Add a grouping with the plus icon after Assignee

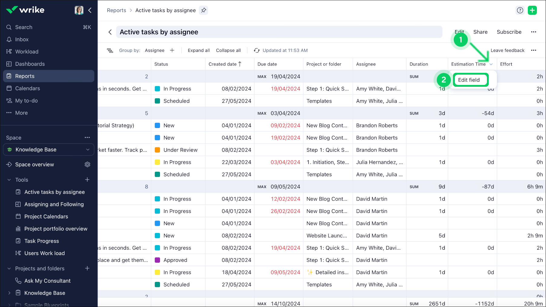coord(172,50)
